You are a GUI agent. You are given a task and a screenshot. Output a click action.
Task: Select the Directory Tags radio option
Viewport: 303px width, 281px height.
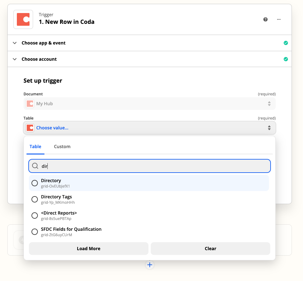35,199
